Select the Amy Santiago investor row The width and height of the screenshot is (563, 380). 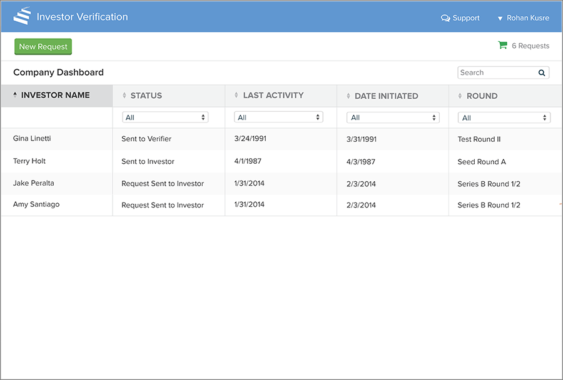click(x=36, y=204)
